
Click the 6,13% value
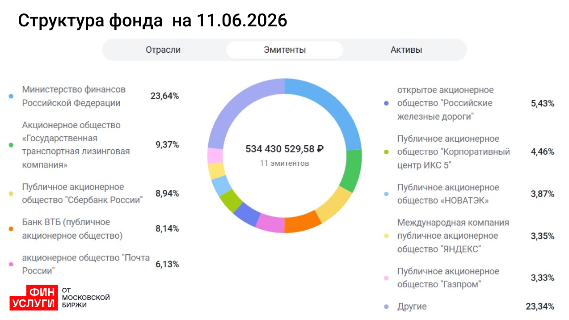click(x=167, y=264)
